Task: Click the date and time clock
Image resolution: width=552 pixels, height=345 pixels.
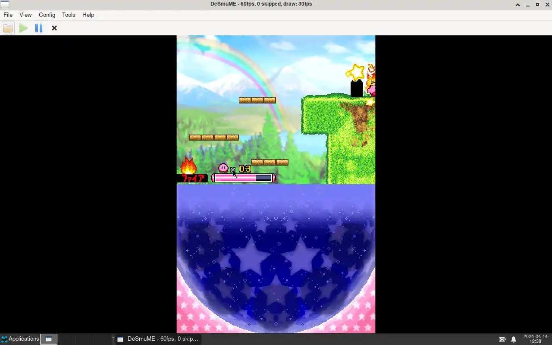Action: (535, 339)
